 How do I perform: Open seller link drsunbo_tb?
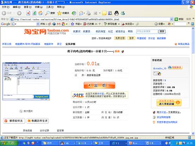160,68
